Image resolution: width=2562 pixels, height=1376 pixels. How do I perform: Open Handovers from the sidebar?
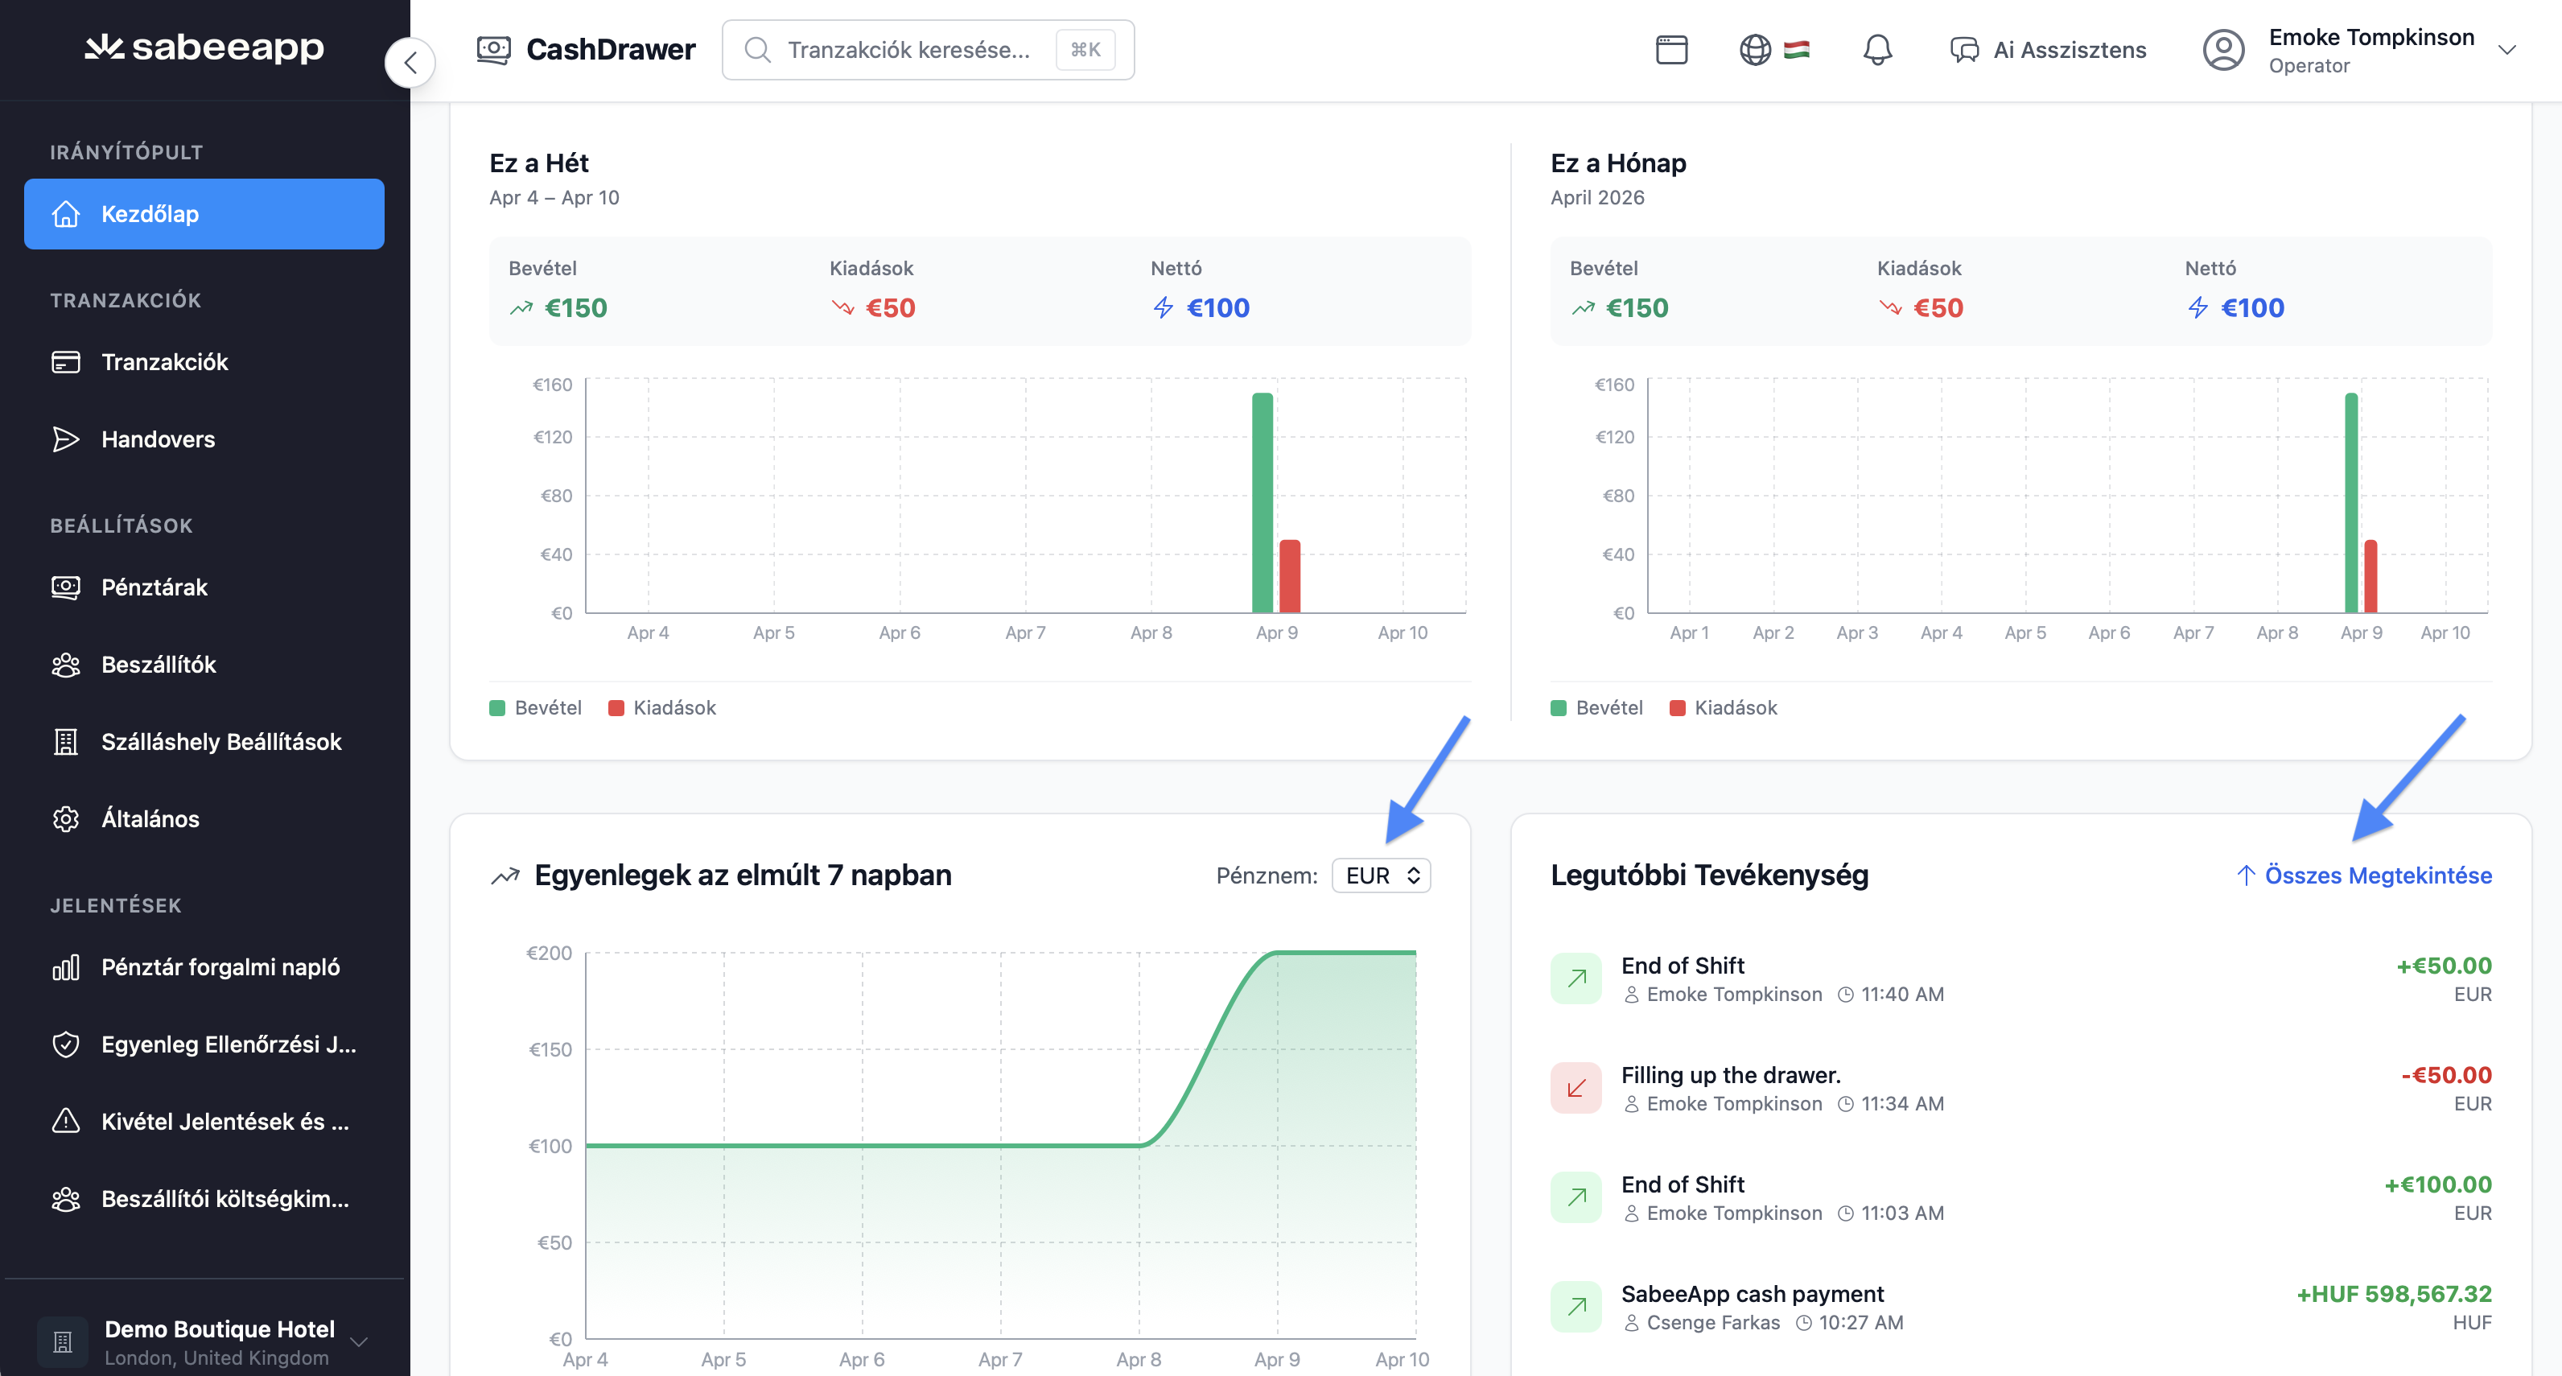(159, 439)
